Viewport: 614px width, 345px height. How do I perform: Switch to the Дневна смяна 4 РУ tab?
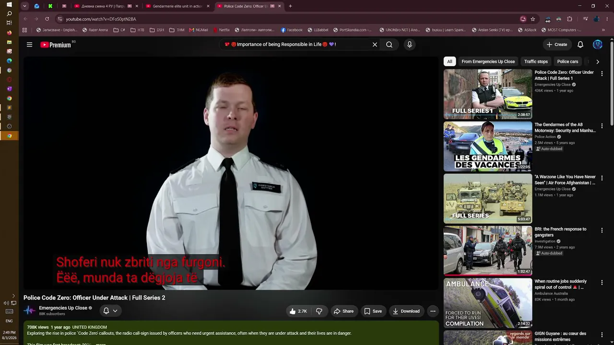(x=106, y=6)
